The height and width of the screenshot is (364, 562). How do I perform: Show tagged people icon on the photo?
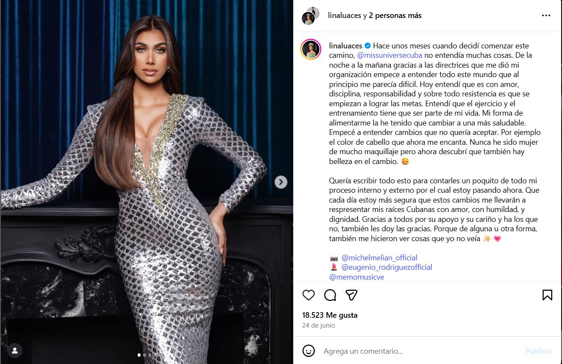click(x=15, y=351)
